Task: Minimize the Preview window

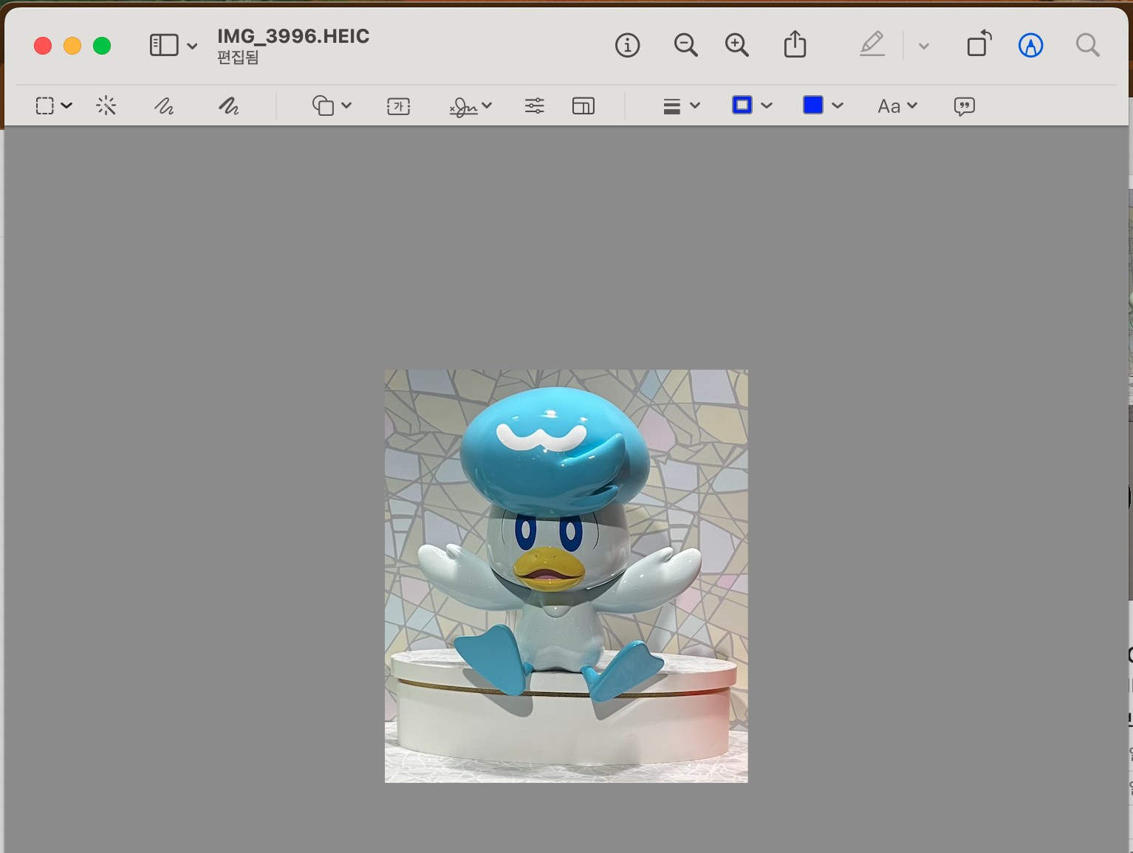Action: click(72, 46)
